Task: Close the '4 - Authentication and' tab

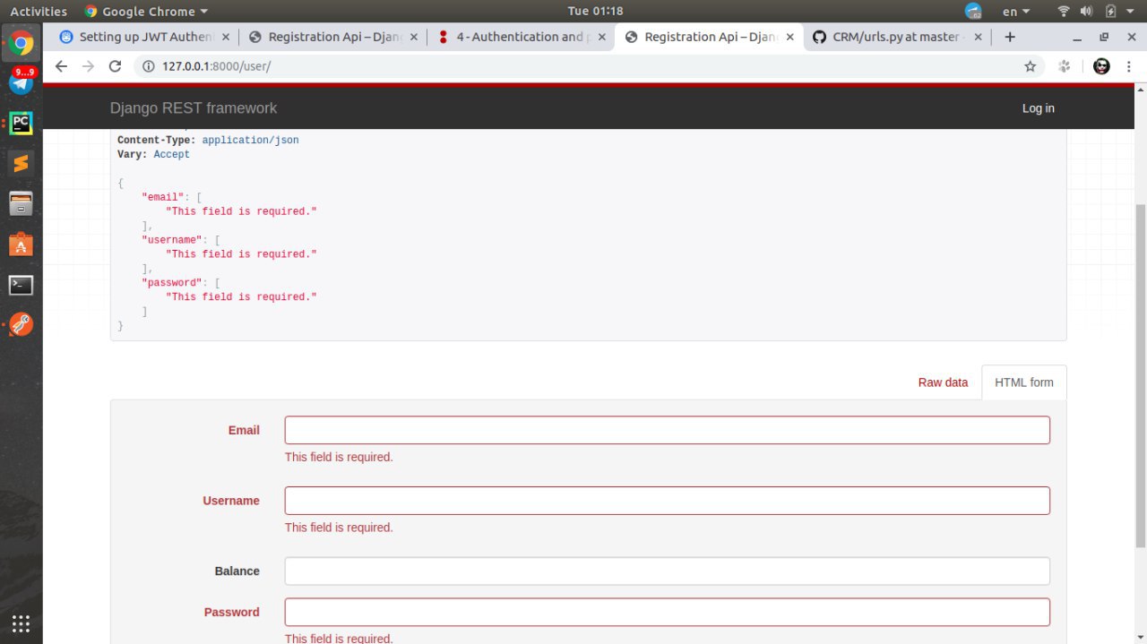Action: [601, 37]
